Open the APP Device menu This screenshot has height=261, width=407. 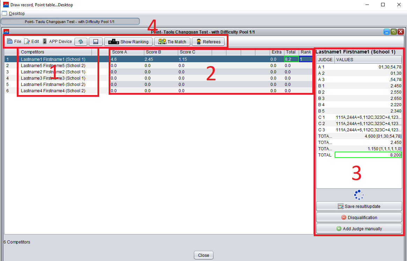57,42
